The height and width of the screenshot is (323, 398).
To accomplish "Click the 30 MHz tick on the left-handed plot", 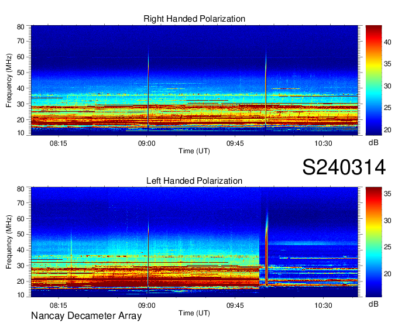I will tap(21, 266).
